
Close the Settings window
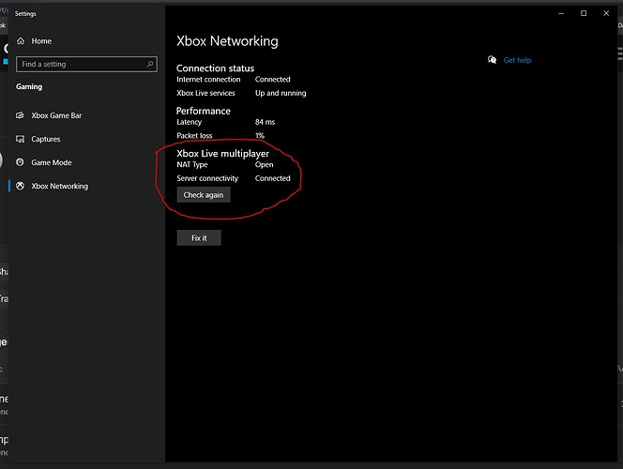(x=606, y=13)
